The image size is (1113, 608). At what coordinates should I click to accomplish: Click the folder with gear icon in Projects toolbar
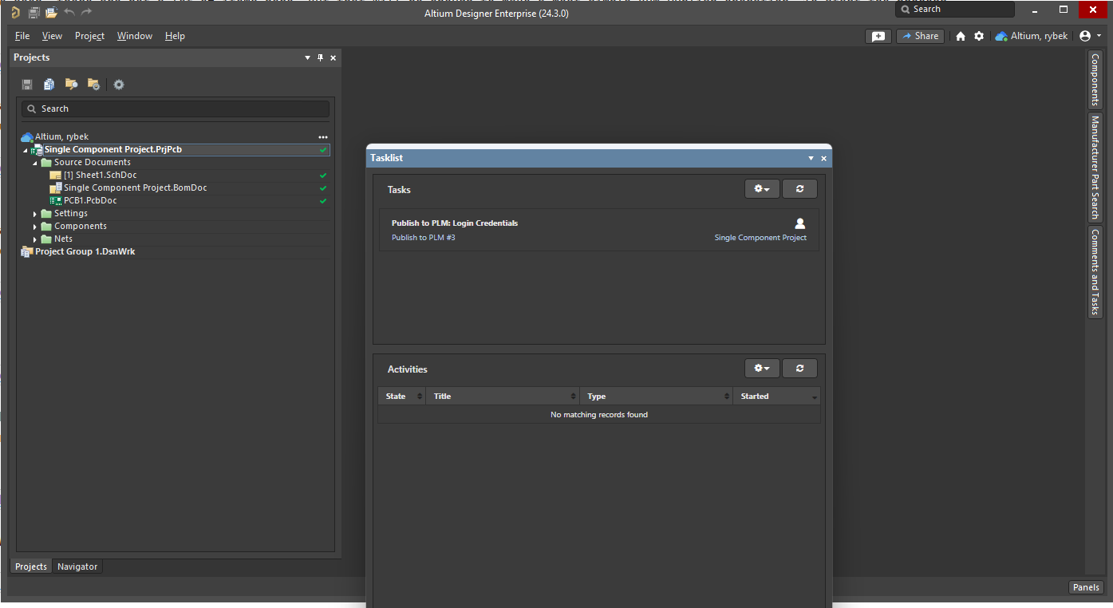tap(93, 85)
